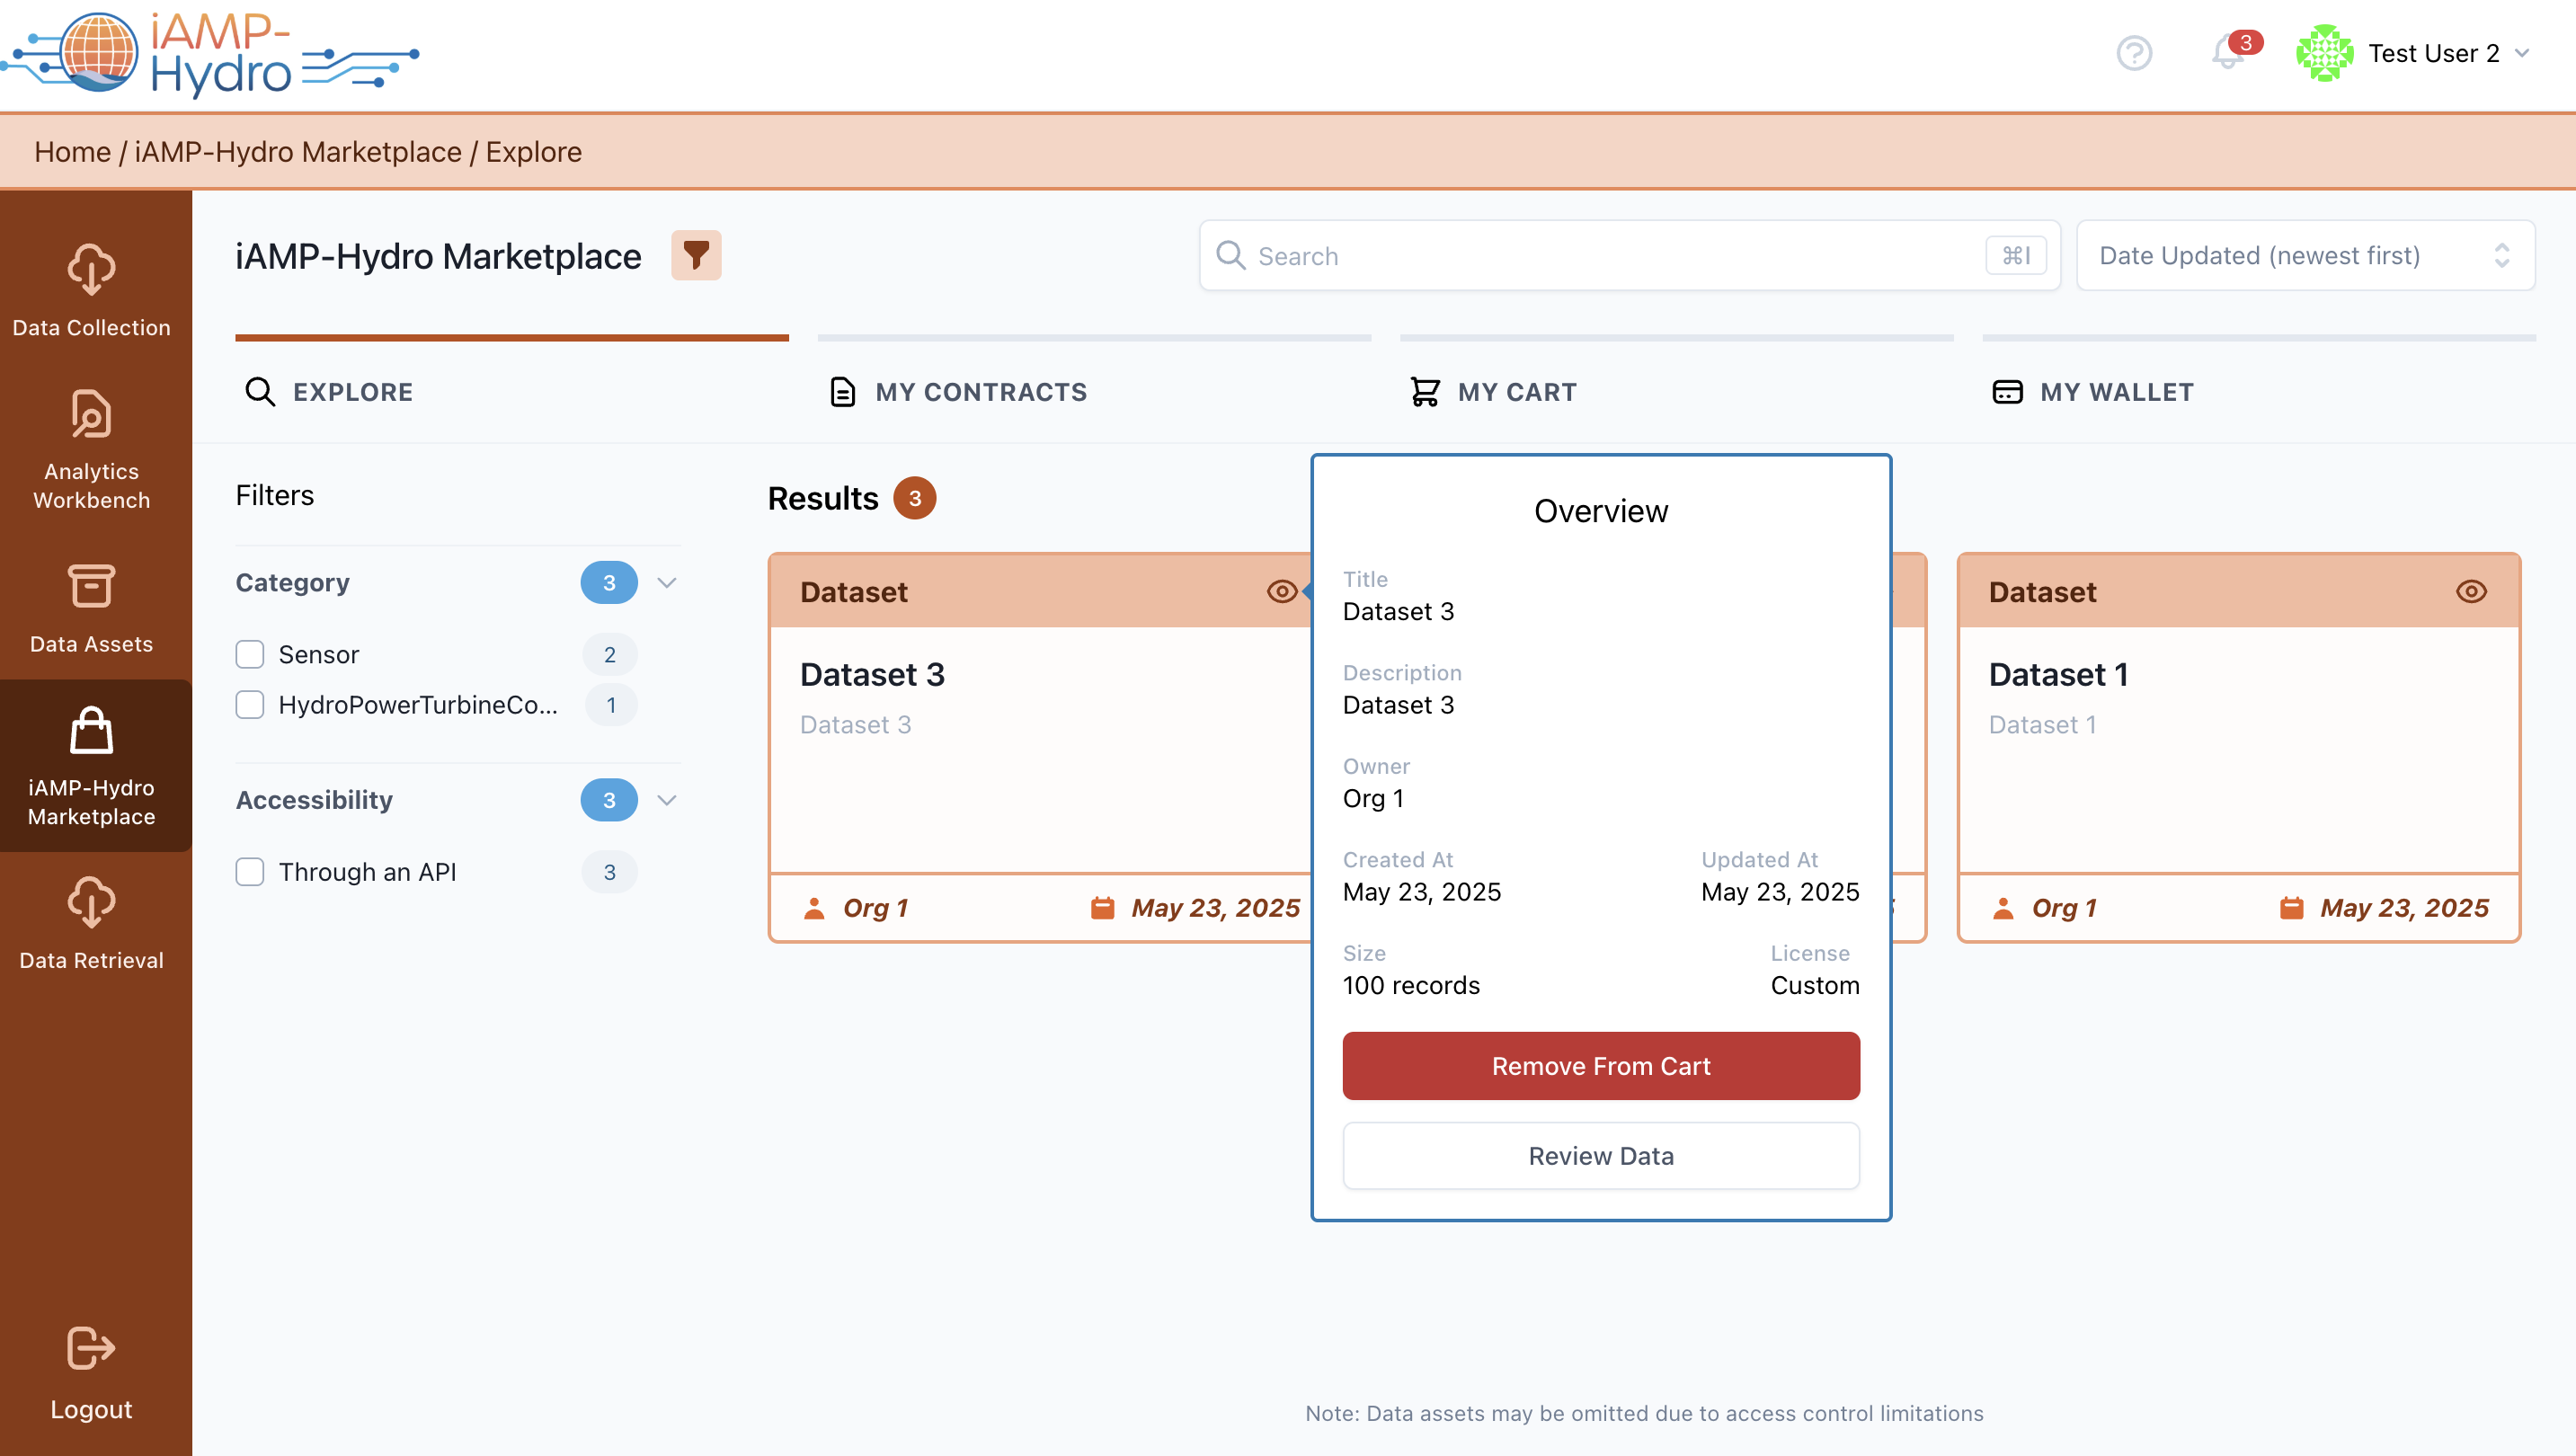Click the eye icon on Dataset 1 card
This screenshot has width=2576, height=1456.
pyautogui.click(x=2470, y=592)
